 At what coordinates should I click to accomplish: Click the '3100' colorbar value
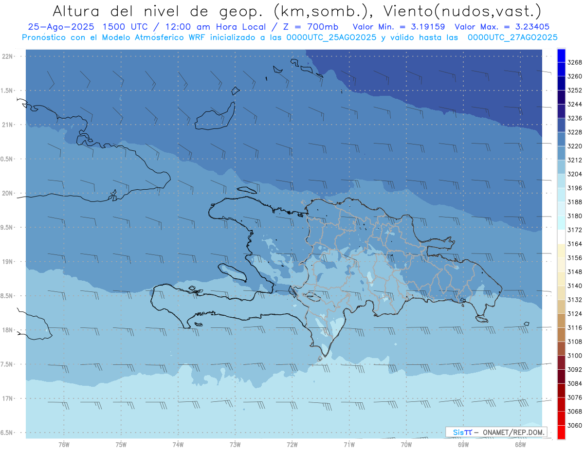coord(575,356)
